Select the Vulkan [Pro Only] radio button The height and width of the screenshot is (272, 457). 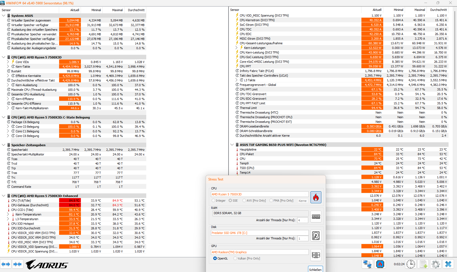(x=235, y=258)
